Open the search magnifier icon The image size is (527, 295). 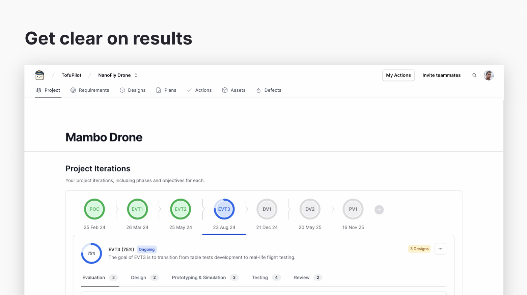pos(474,75)
